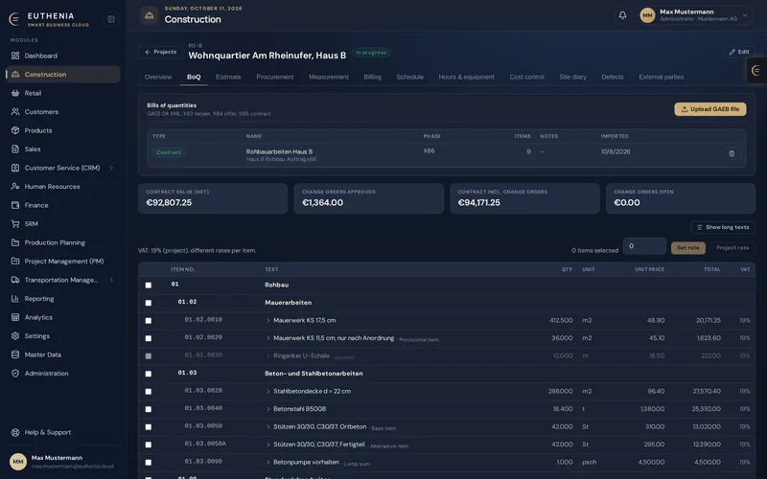Tick the checkbox for item 01.03.0040 Betonstahl
This screenshot has height=479, width=767.
[149, 409]
